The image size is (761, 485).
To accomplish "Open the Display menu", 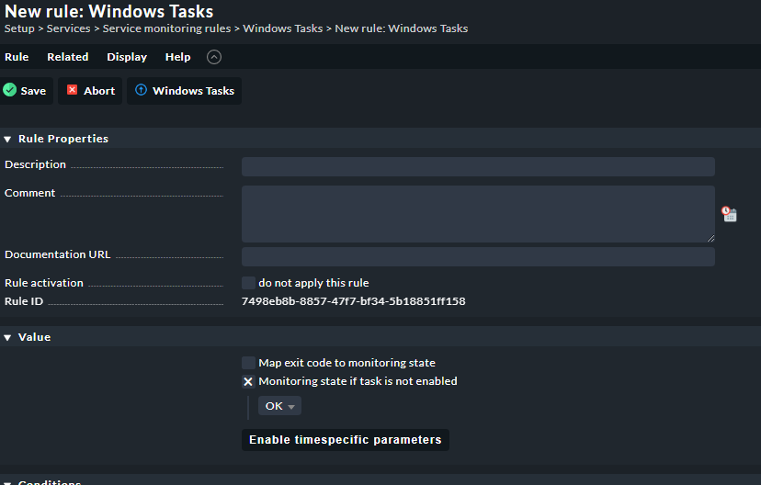I will point(127,57).
